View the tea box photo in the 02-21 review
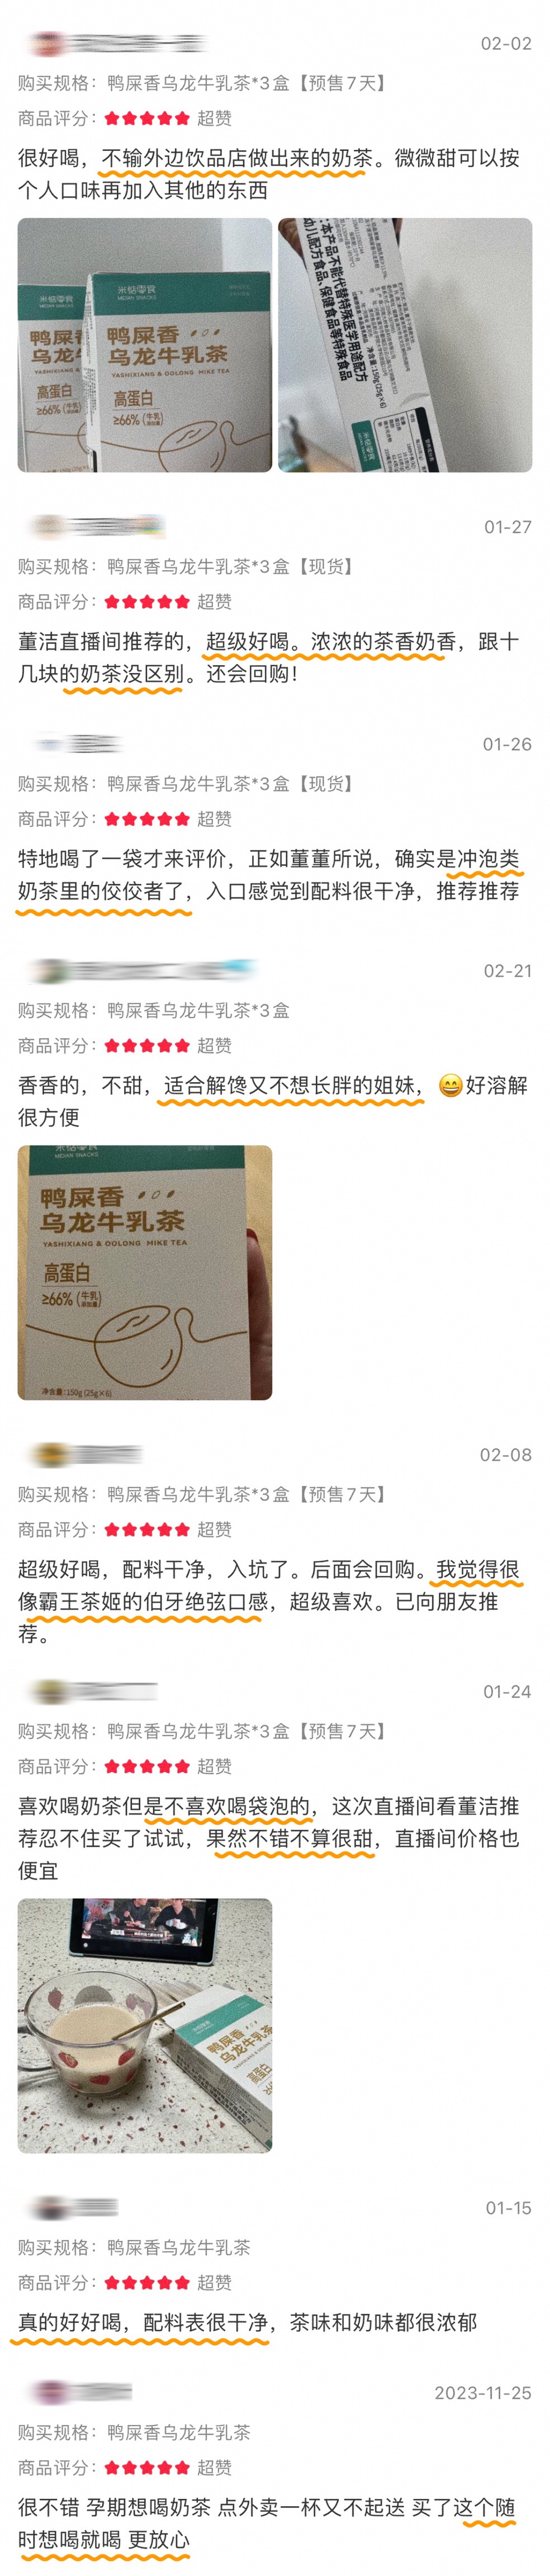Viewport: 550px width, 2576px height. [145, 1272]
